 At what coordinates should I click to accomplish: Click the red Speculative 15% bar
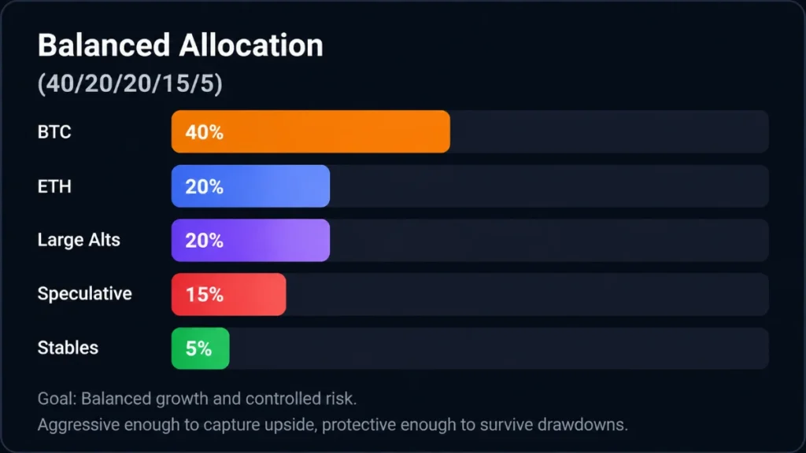(229, 294)
